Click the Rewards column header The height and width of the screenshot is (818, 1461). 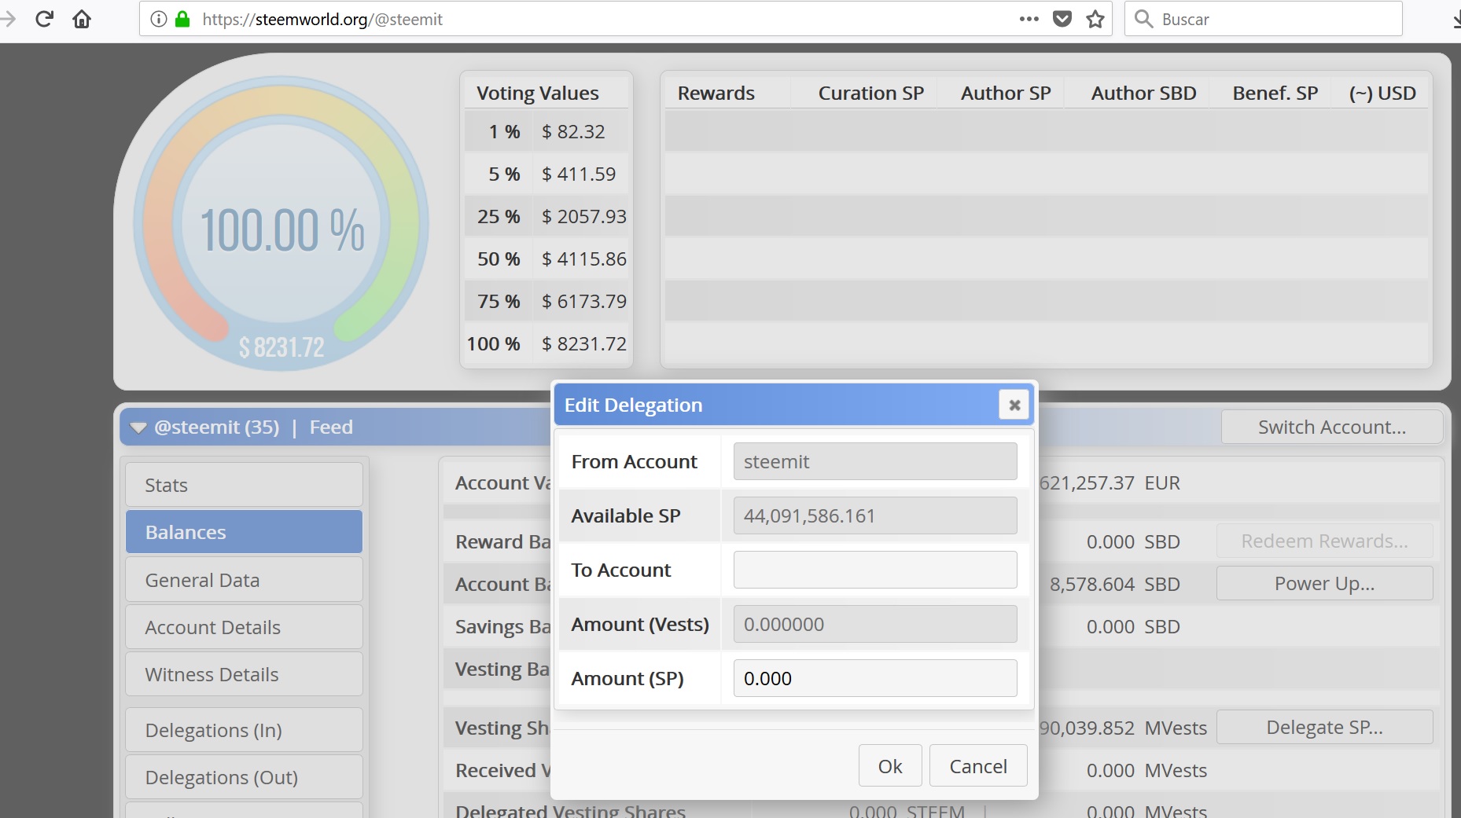(x=716, y=93)
